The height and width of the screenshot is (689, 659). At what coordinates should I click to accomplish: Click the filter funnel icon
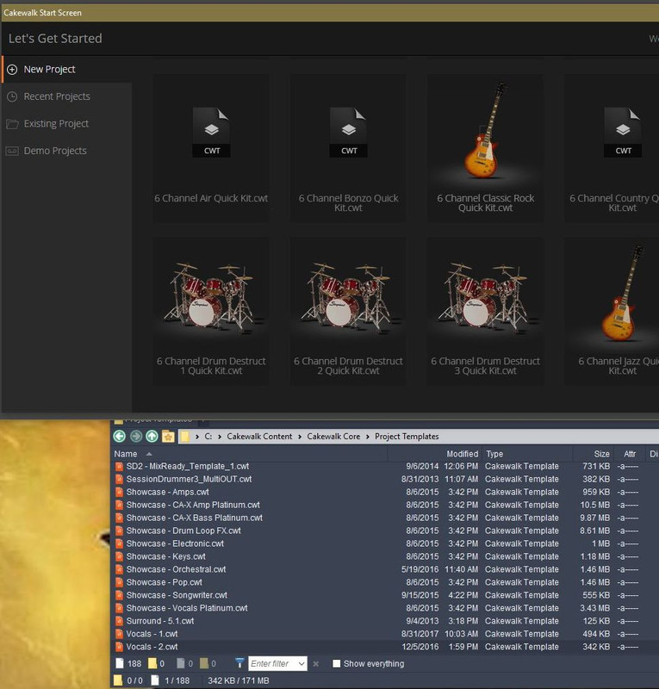tap(239, 663)
